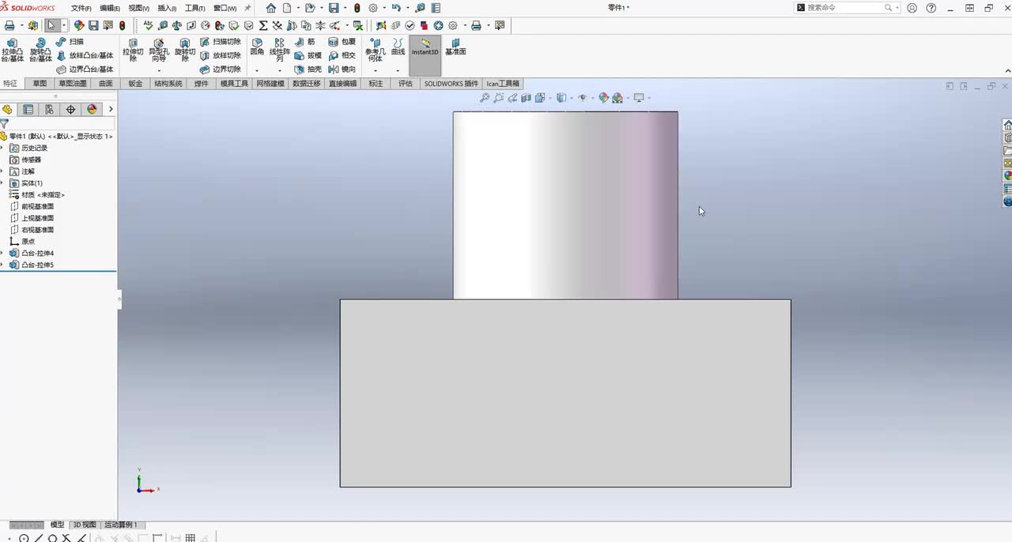Switch to the 钣金 ribbon tab
Screen dimensions: 1012x542
pos(135,83)
